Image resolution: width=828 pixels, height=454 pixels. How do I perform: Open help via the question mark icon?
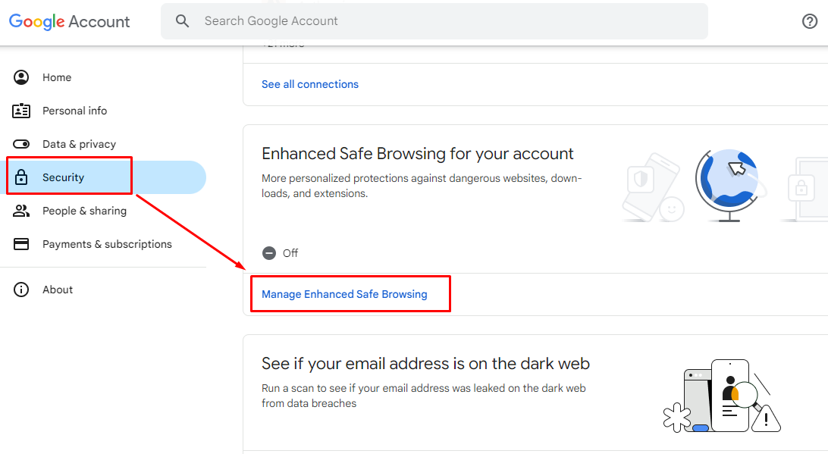810,20
